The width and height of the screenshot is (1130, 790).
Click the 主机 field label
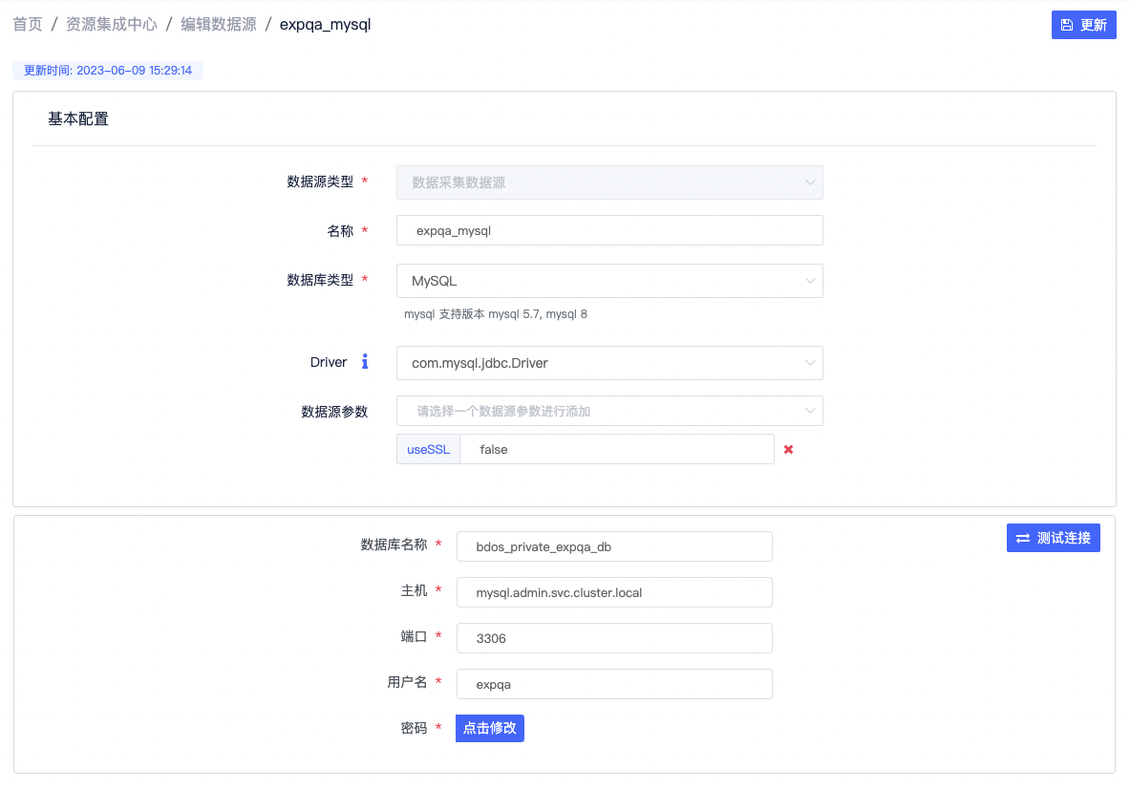(x=414, y=590)
